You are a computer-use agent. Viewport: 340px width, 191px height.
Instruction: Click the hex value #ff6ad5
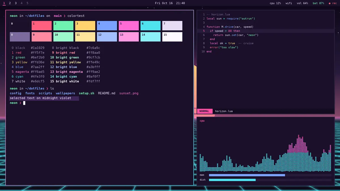coord(38,72)
